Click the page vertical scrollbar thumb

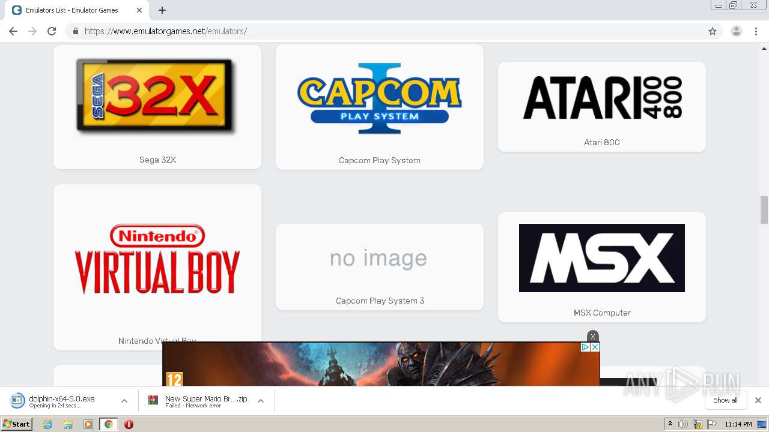pos(764,209)
